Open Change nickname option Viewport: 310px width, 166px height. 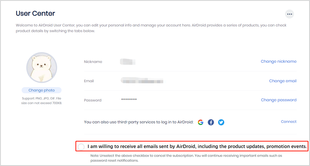click(279, 61)
